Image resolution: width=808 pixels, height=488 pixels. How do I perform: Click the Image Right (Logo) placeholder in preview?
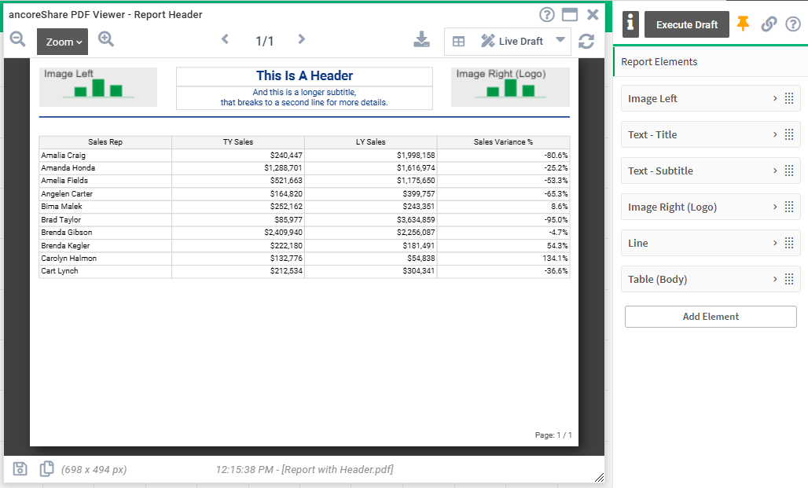click(510, 87)
